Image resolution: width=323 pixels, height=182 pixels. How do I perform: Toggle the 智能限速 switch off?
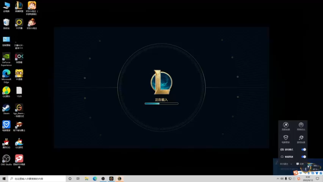pyautogui.click(x=304, y=157)
